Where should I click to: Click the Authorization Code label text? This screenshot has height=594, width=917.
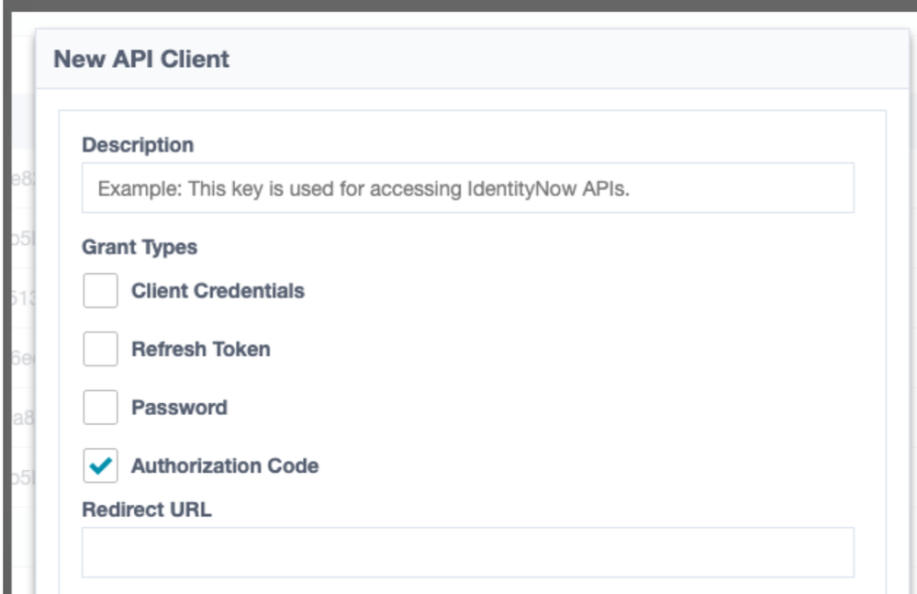pos(225,466)
